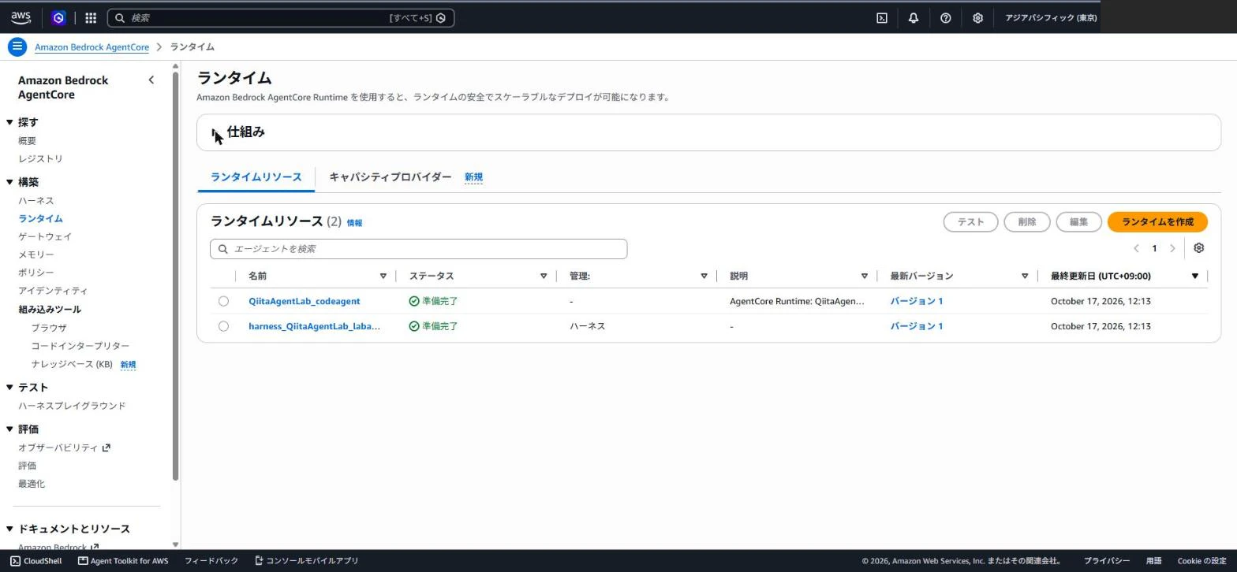
Task: Click the ランタイムを作成 button
Action: pyautogui.click(x=1157, y=222)
